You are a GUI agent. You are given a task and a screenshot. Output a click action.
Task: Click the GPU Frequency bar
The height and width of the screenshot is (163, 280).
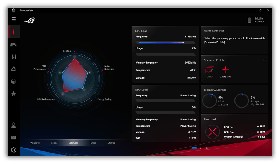[165, 101]
